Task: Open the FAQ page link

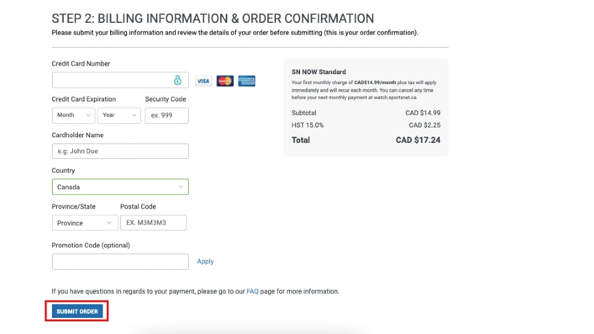Action: [x=252, y=291]
